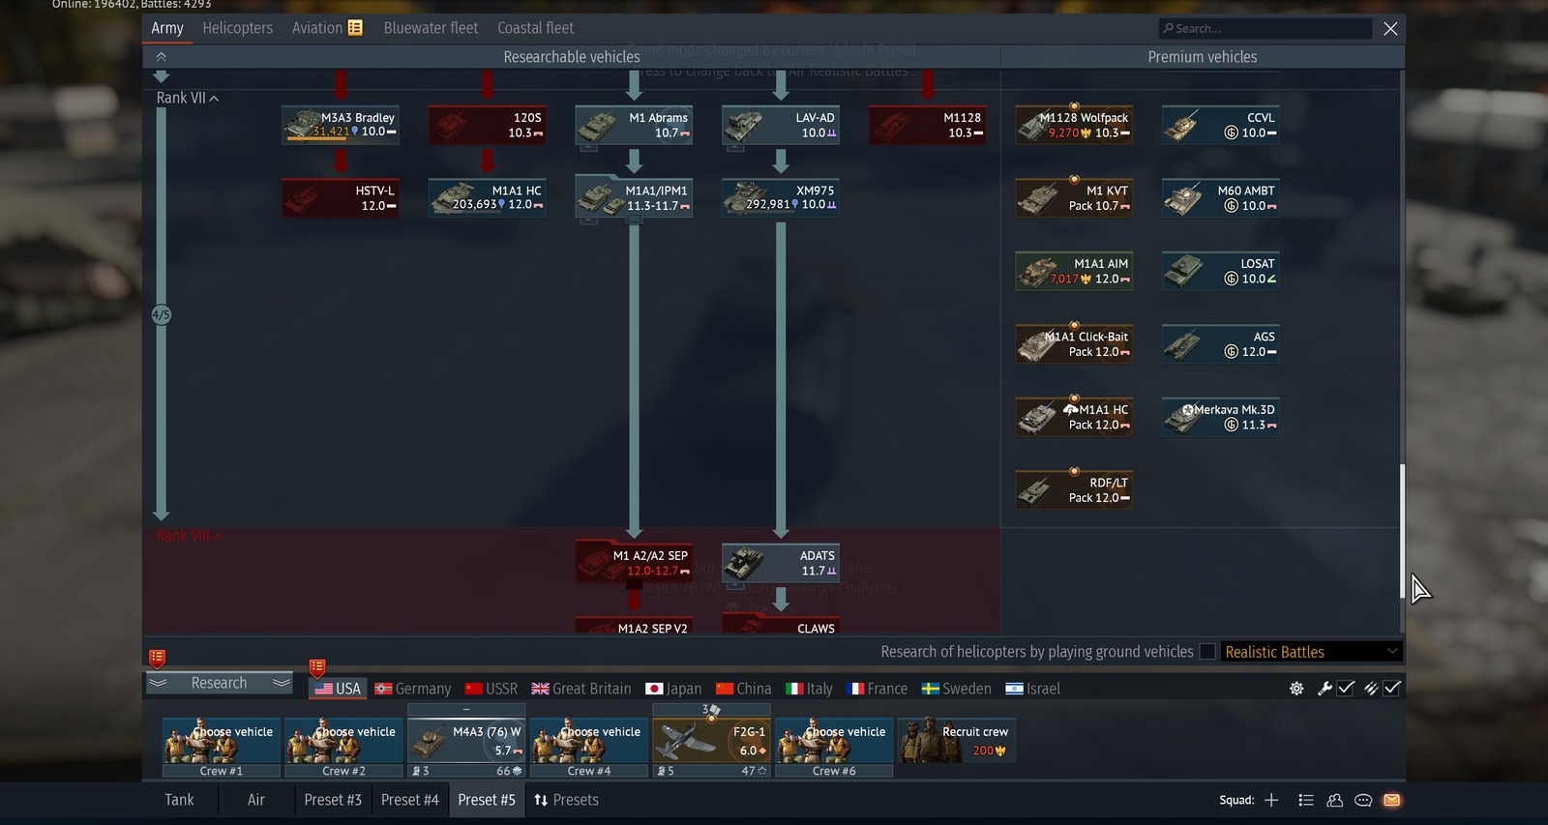Expand the M1A1/IPM1 vehicle group
Screen dimensions: 1548x825
click(634, 198)
